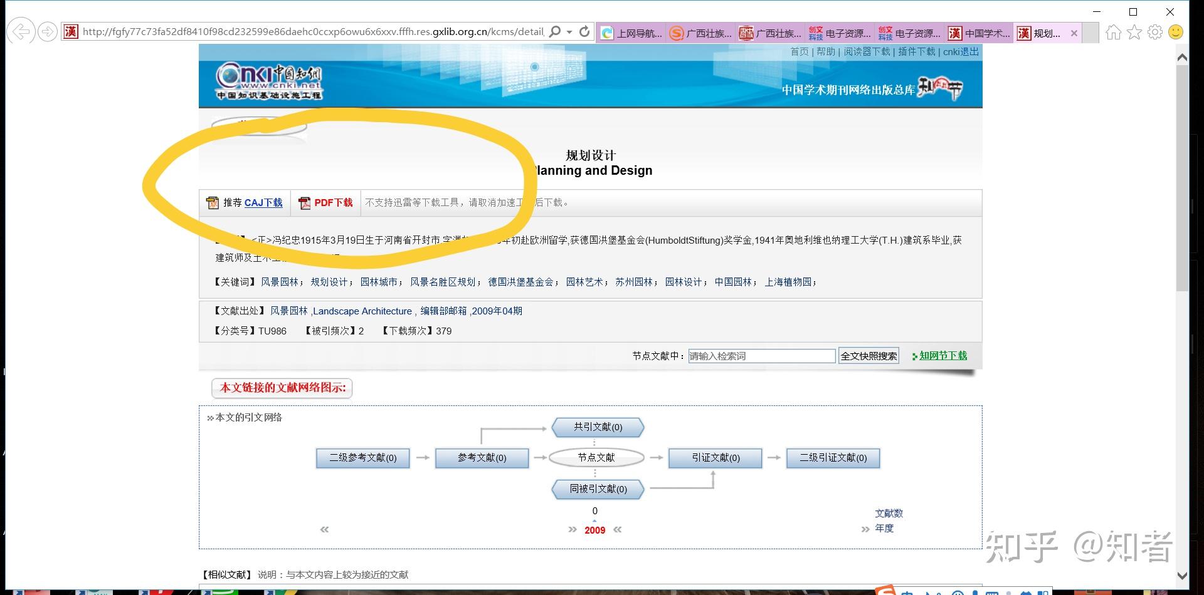Click the « arrow right of 2009
The width and height of the screenshot is (1204, 595).
tap(618, 530)
